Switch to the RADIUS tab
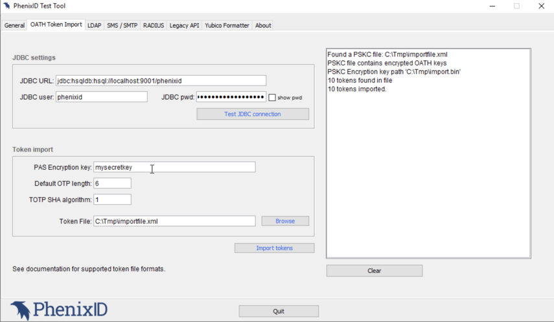The image size is (554, 322). point(154,25)
